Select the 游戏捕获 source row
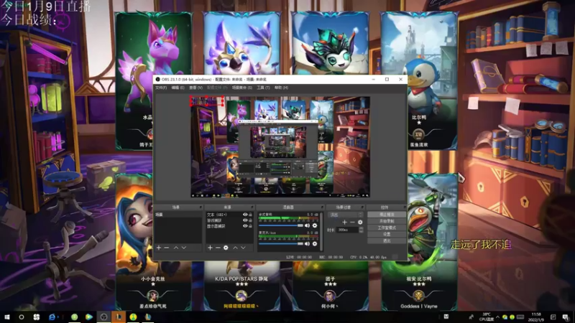575x323 pixels. click(x=229, y=220)
